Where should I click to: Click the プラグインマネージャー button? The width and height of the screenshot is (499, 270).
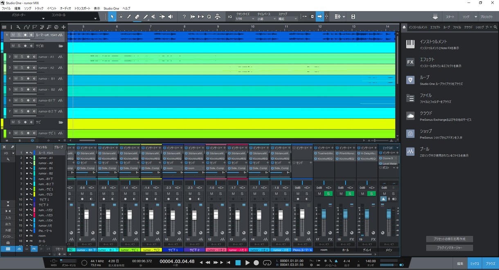[x=450, y=248]
